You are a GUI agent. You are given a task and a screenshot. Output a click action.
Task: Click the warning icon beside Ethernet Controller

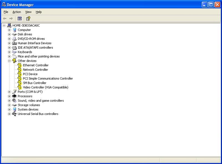tap(20, 65)
